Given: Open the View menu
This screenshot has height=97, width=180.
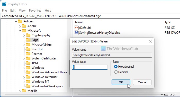Looking at the screenshot, I should [x=22, y=11].
